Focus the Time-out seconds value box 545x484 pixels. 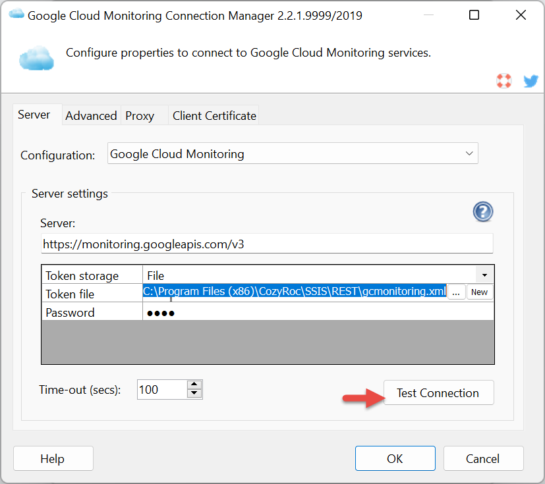(162, 390)
